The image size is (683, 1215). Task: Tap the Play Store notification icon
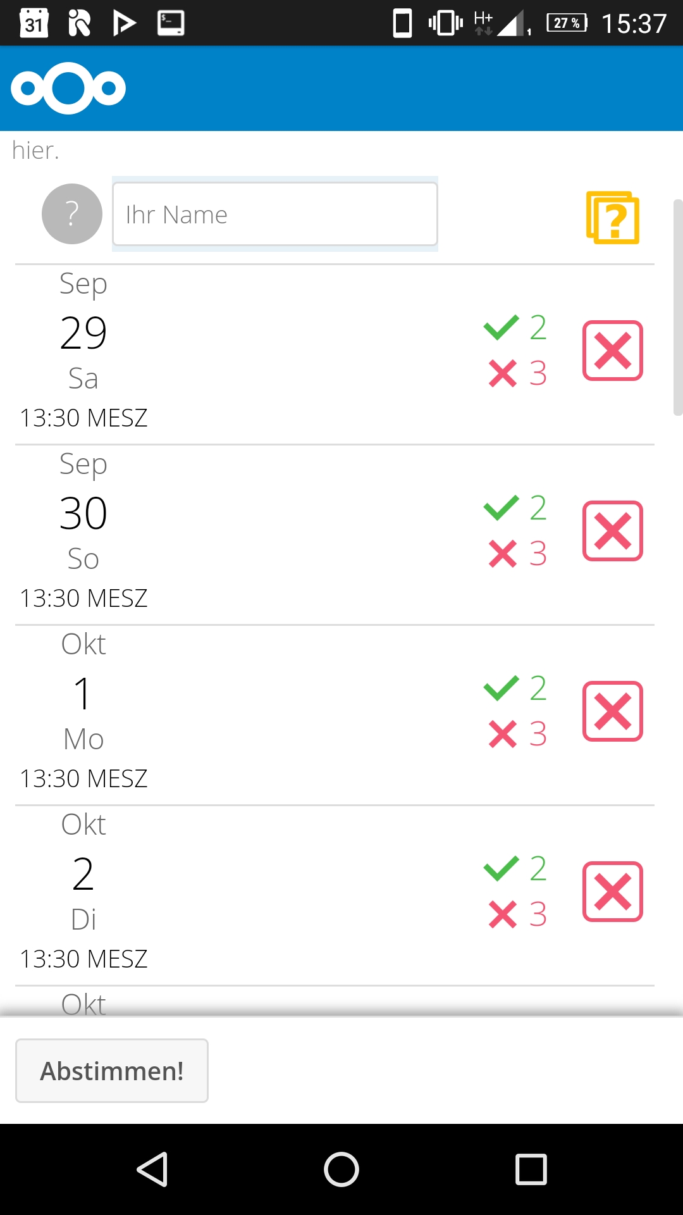[125, 23]
